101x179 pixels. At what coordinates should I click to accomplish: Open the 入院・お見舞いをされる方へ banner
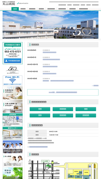(13, 106)
